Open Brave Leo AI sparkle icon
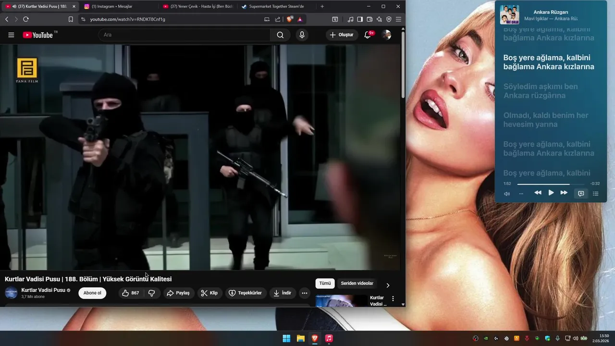 tap(379, 19)
